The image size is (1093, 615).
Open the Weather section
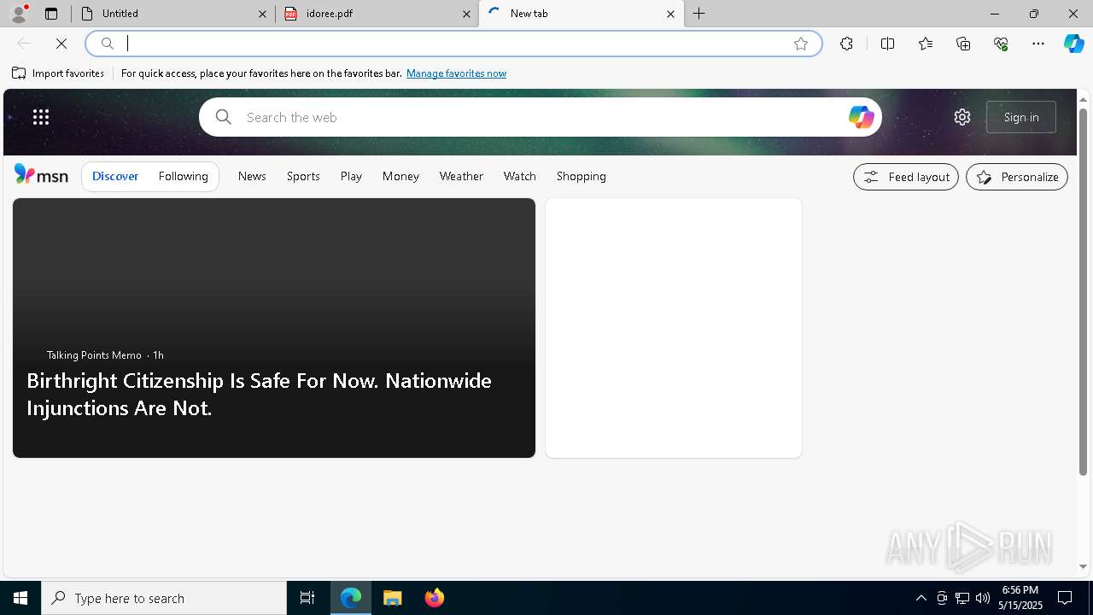461,176
